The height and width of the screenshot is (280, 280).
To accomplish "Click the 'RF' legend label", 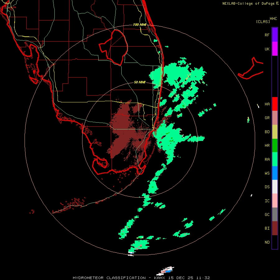I will tap(267, 35).
